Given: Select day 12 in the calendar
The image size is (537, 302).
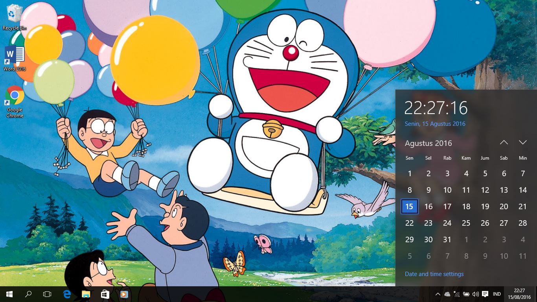Looking at the screenshot, I should 485,190.
